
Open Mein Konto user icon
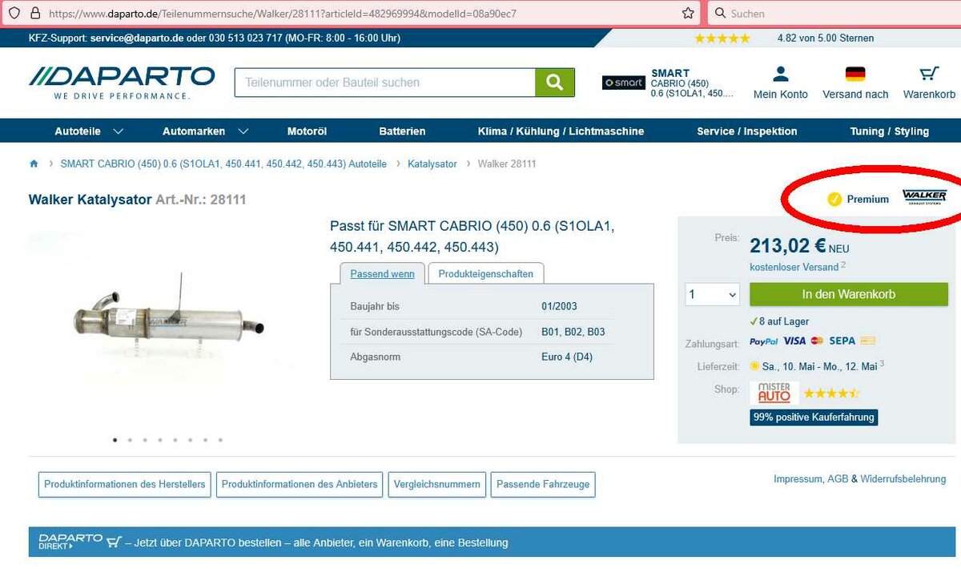[x=780, y=75]
